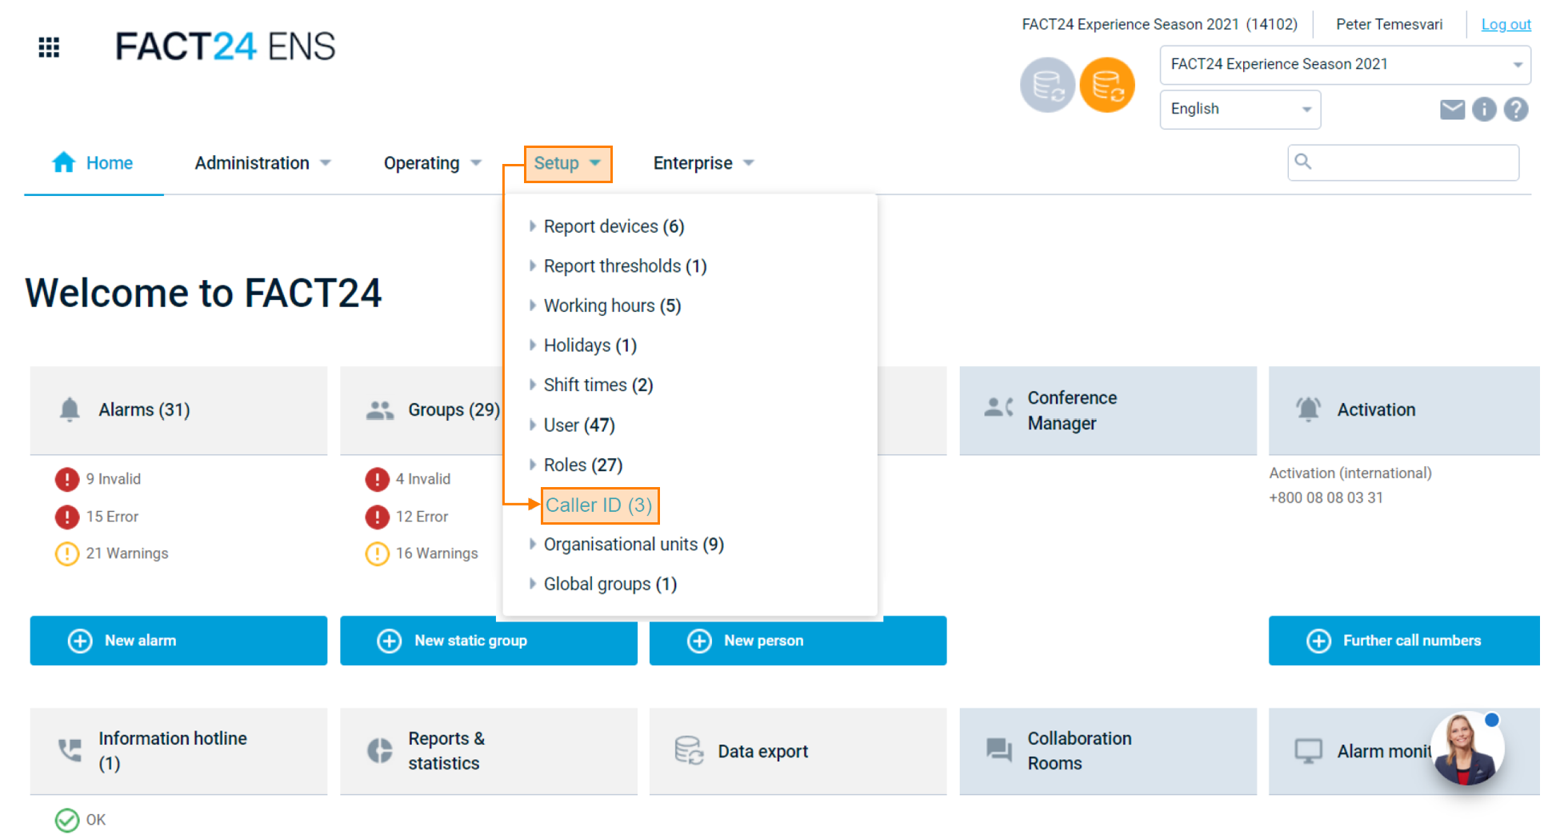Open the chat assistant avatar
The height and width of the screenshot is (835, 1568).
(1466, 749)
